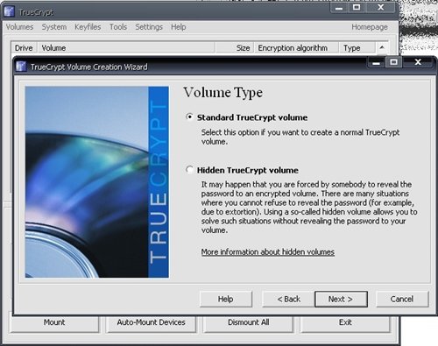Open the Help menu in main TrueCrypt window
438x346 pixels.
[179, 27]
